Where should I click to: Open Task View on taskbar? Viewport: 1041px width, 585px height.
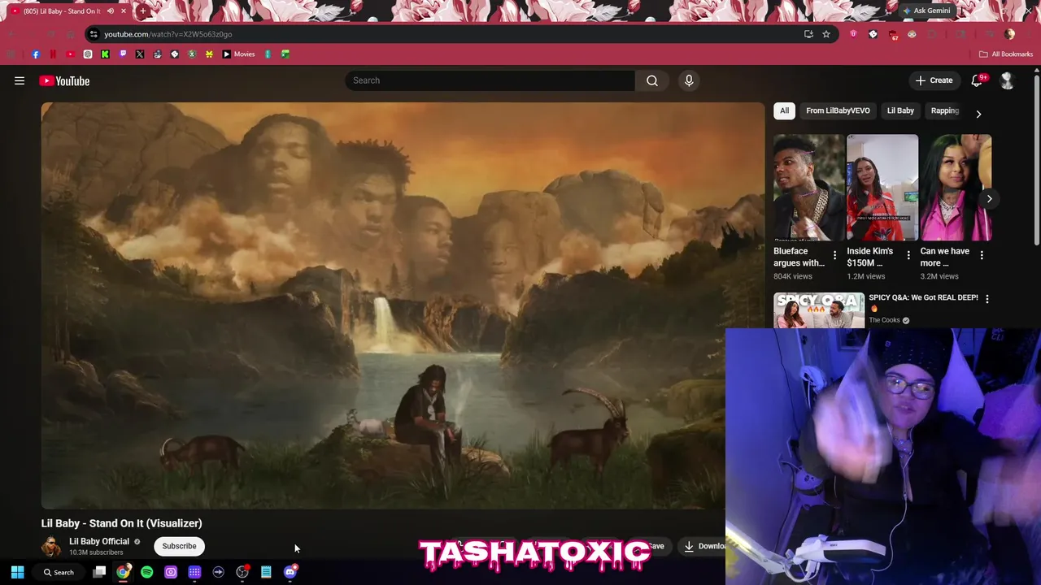click(99, 572)
